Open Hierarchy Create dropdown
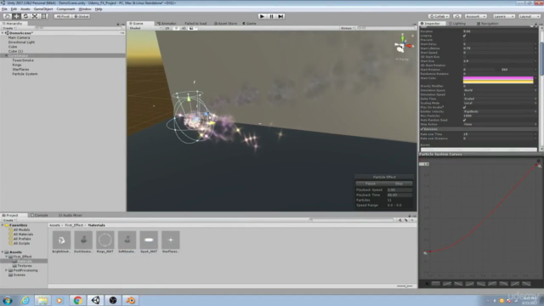This screenshot has width=544, height=306. [x=8, y=28]
